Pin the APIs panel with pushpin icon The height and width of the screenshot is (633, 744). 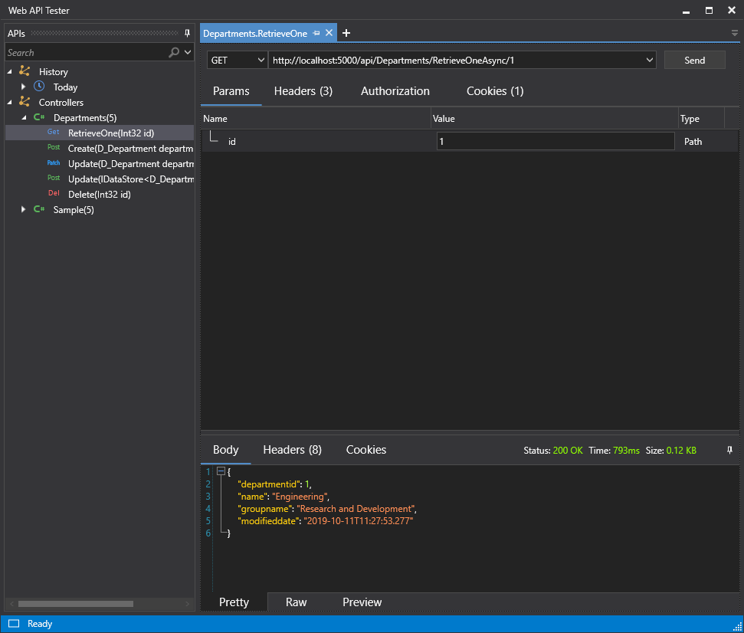[187, 33]
